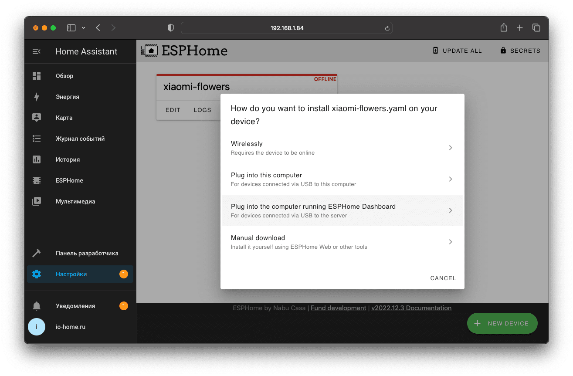The height and width of the screenshot is (376, 573).
Task: Click the Настройки gear icon
Action: [37, 274]
